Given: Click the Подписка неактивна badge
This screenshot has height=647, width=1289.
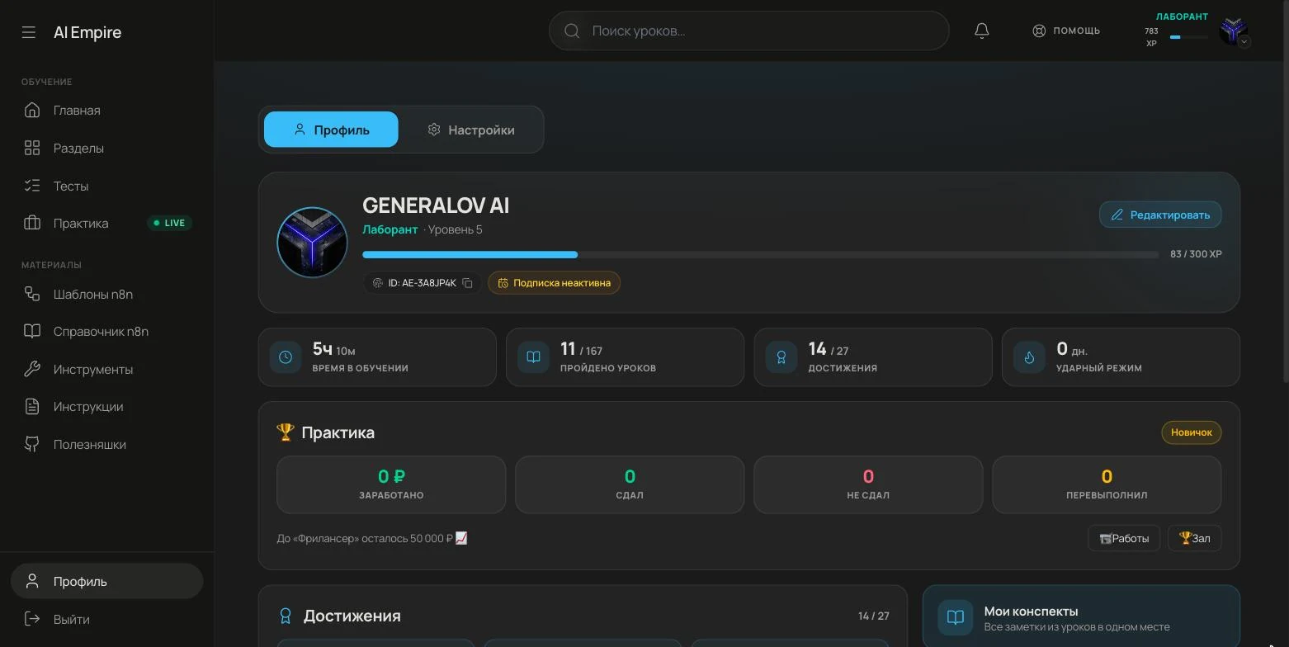Looking at the screenshot, I should tap(554, 283).
